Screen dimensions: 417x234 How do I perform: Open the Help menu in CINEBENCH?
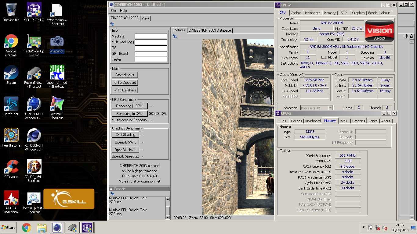click(123, 11)
